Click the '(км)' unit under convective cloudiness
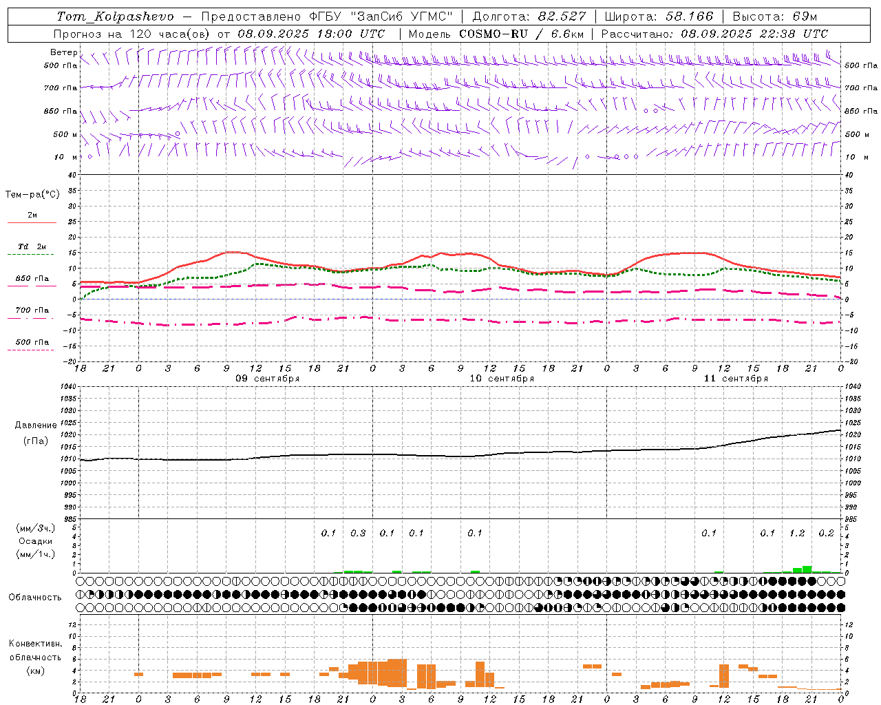 (x=36, y=671)
